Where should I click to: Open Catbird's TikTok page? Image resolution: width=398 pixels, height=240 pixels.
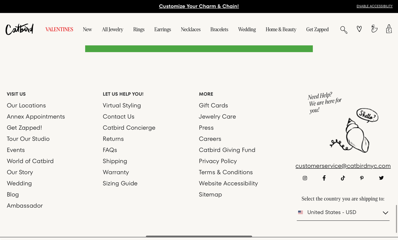click(343, 178)
